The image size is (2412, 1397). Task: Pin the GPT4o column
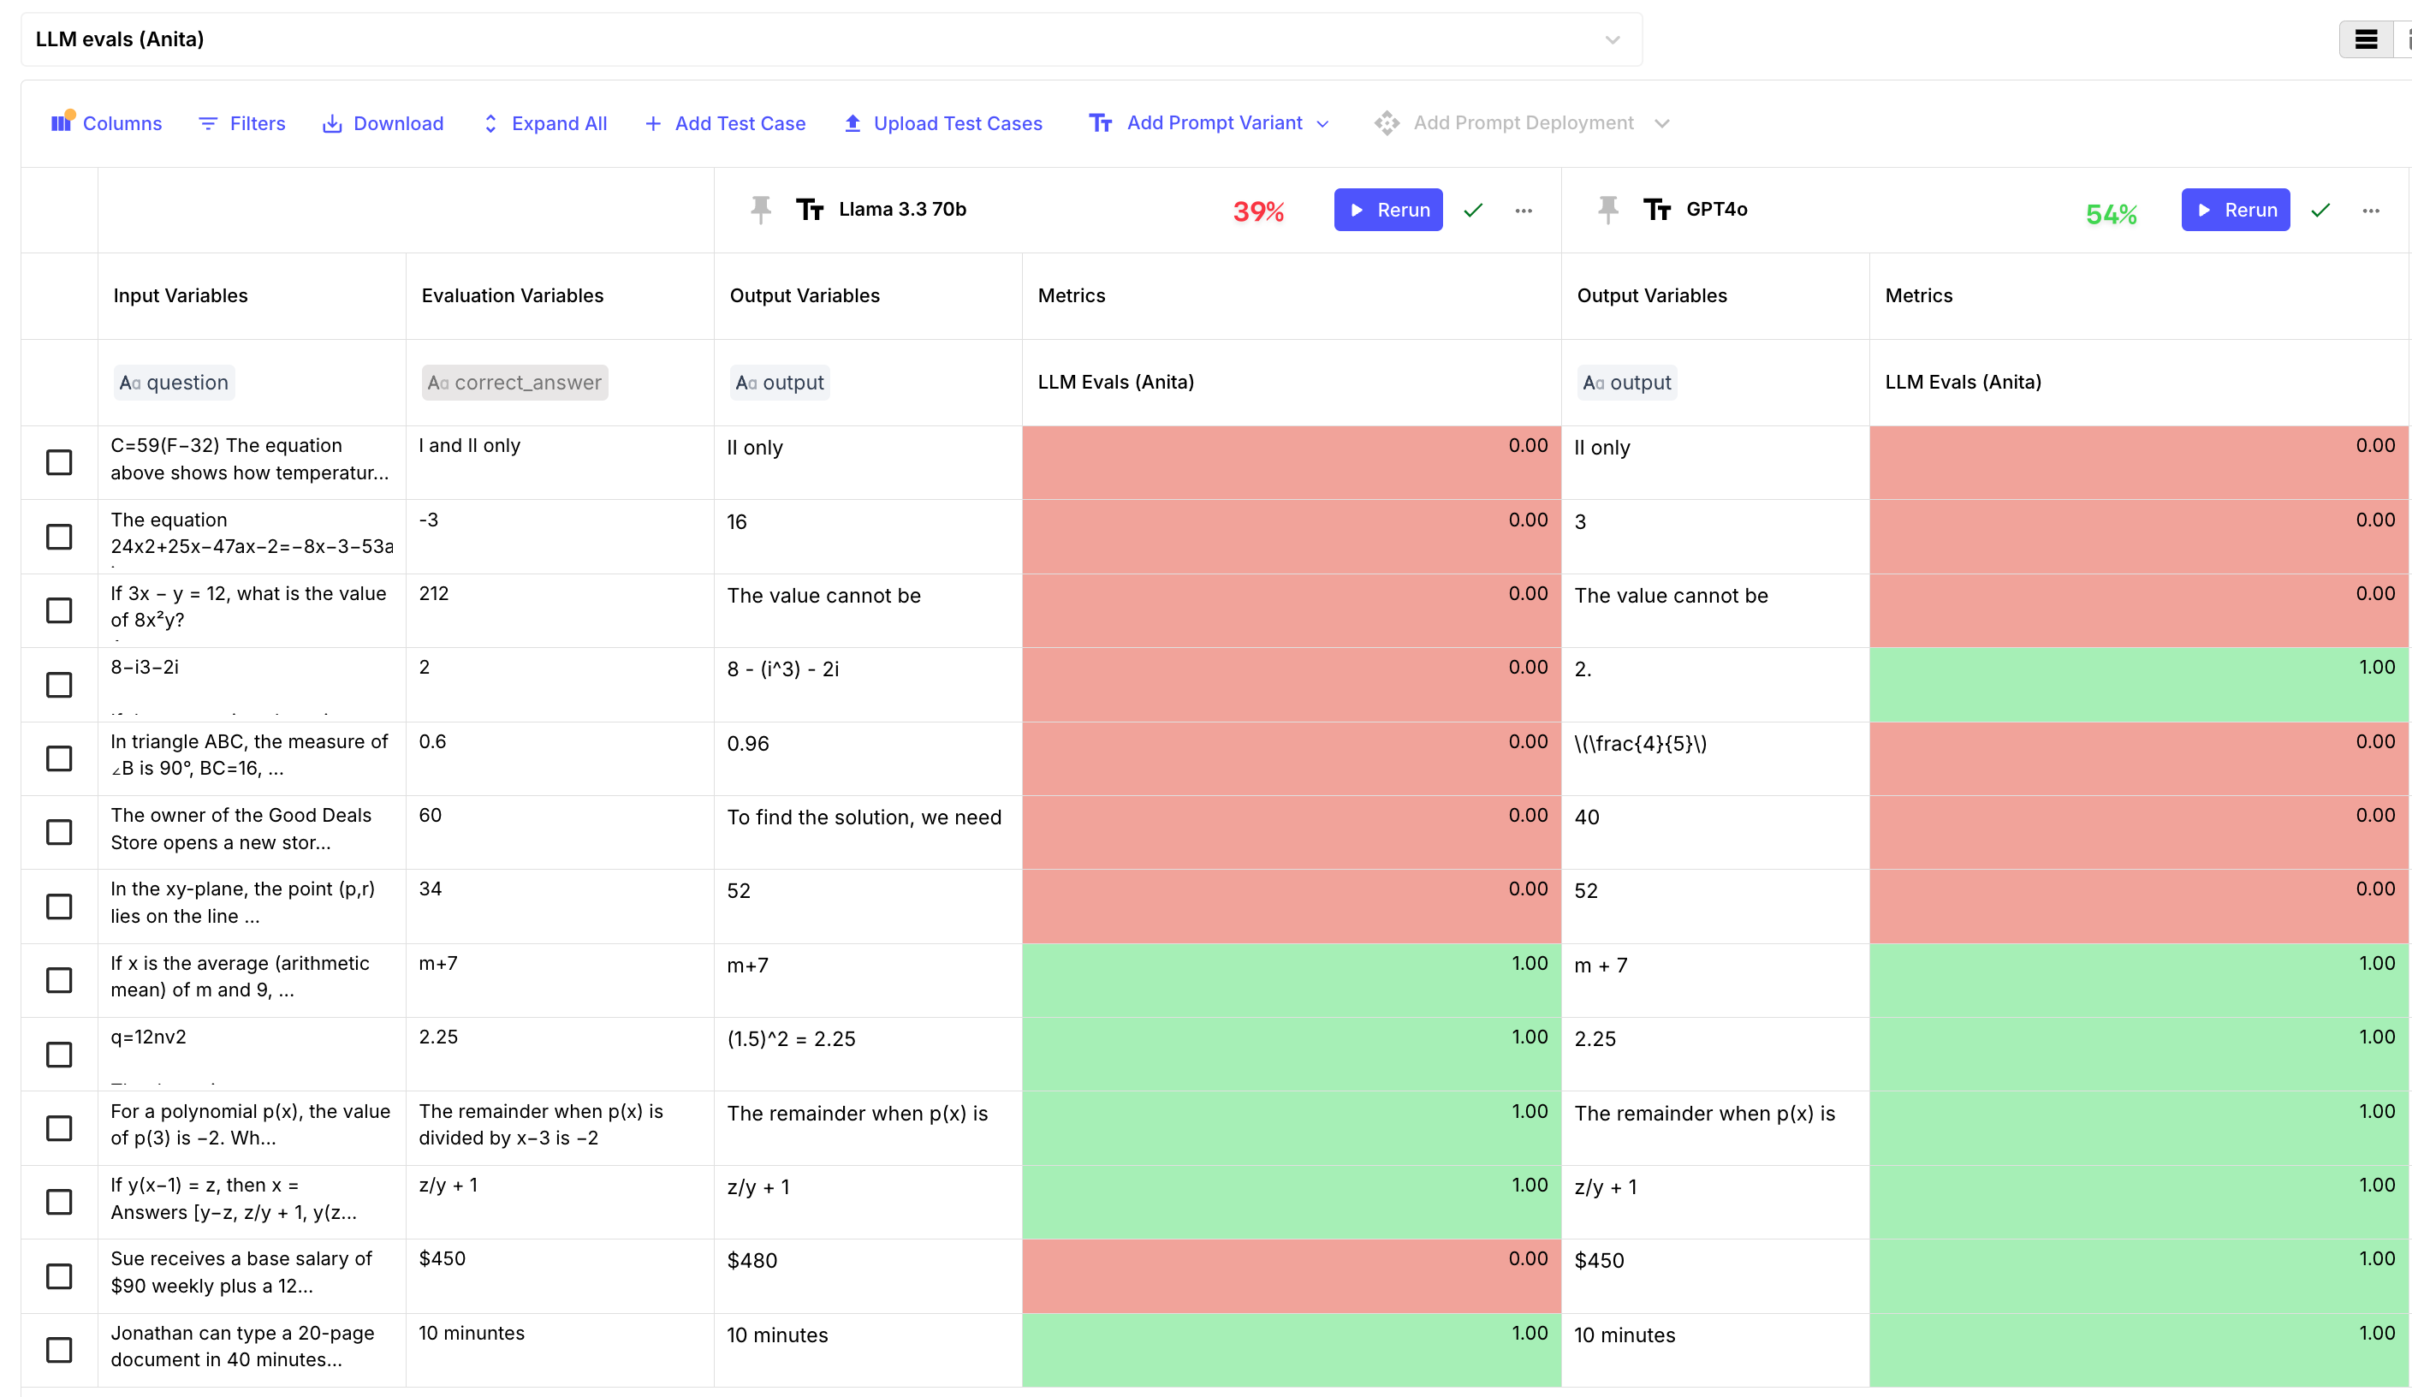pyautogui.click(x=1608, y=210)
